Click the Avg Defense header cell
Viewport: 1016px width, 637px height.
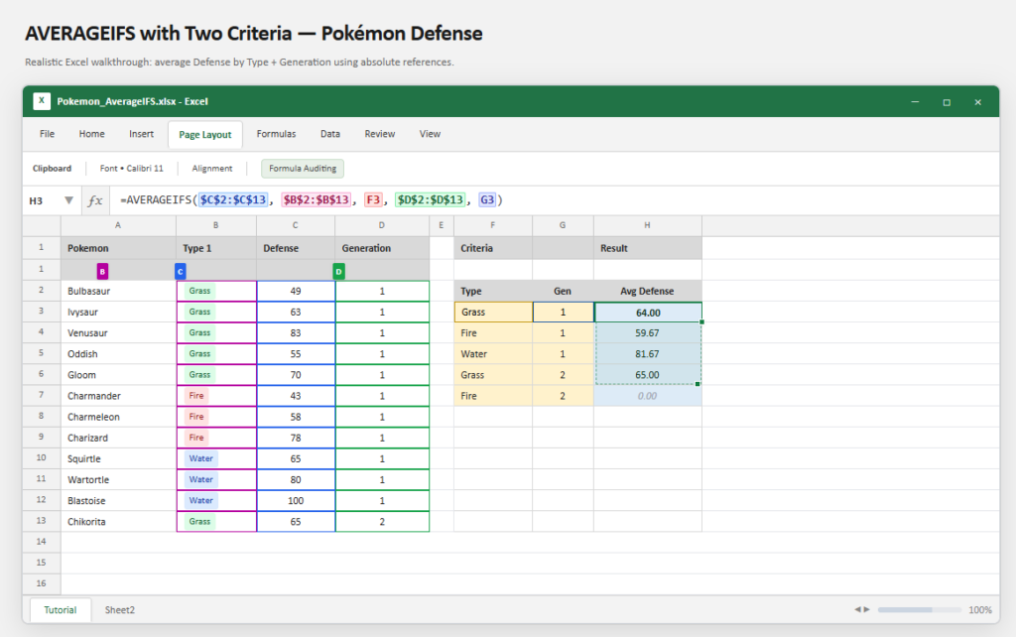tap(648, 291)
